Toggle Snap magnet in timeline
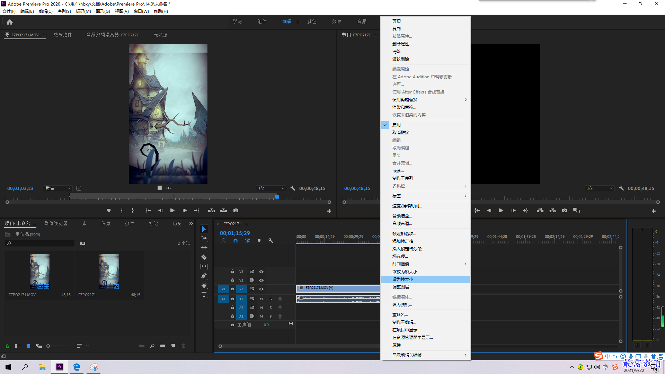665x374 pixels. coord(236,241)
